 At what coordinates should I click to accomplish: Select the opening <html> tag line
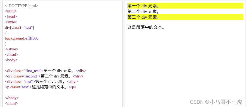11,11
